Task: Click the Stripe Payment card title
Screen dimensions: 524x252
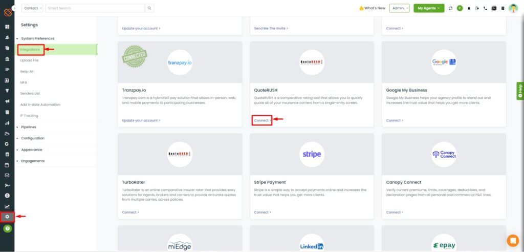Action: coord(270,182)
